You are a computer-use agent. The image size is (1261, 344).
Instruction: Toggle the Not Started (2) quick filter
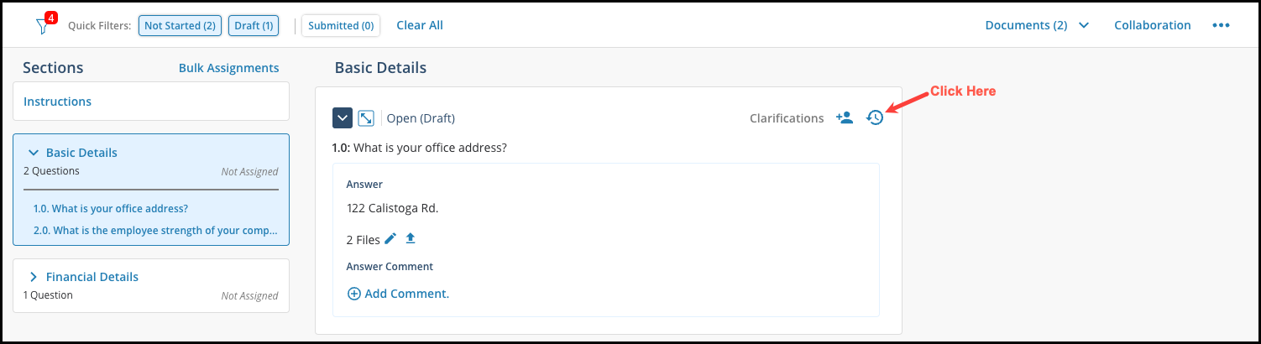click(x=180, y=26)
